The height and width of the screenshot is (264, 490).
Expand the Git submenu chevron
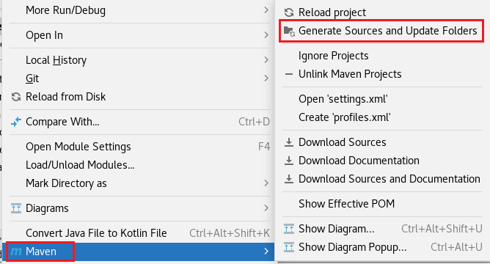pyautogui.click(x=266, y=78)
